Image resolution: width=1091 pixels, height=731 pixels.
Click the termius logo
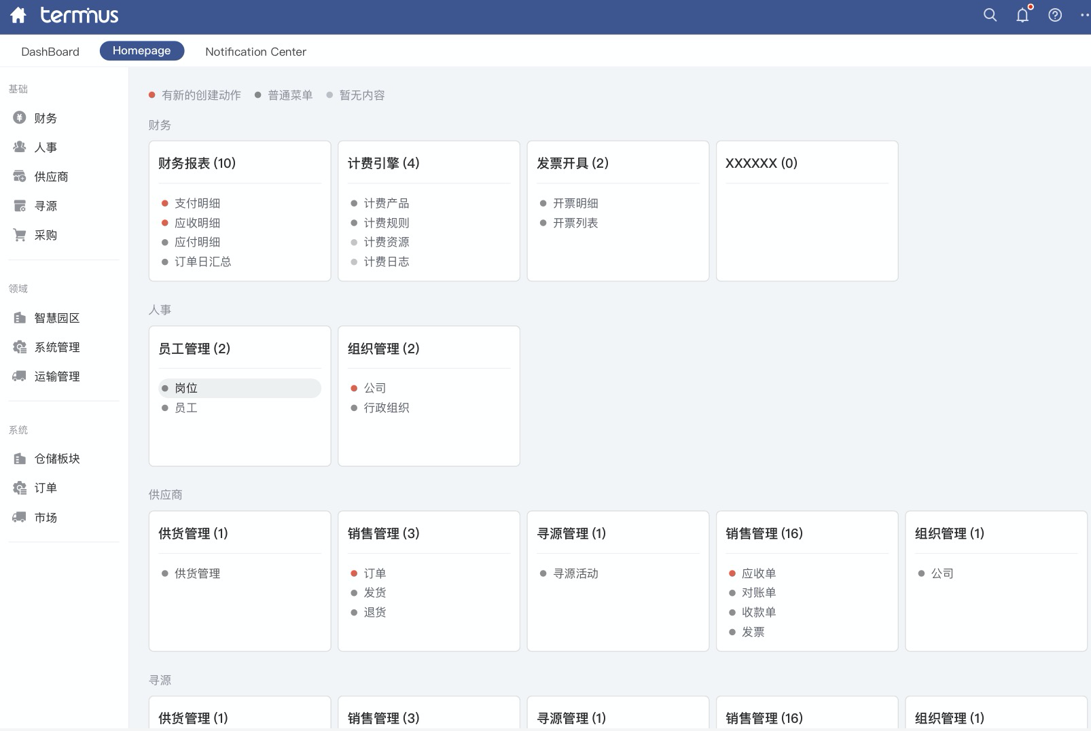79,15
